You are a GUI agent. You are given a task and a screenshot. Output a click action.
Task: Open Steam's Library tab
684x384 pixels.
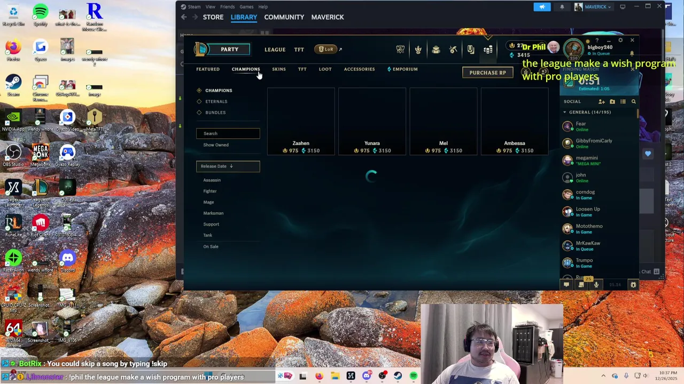(244, 17)
